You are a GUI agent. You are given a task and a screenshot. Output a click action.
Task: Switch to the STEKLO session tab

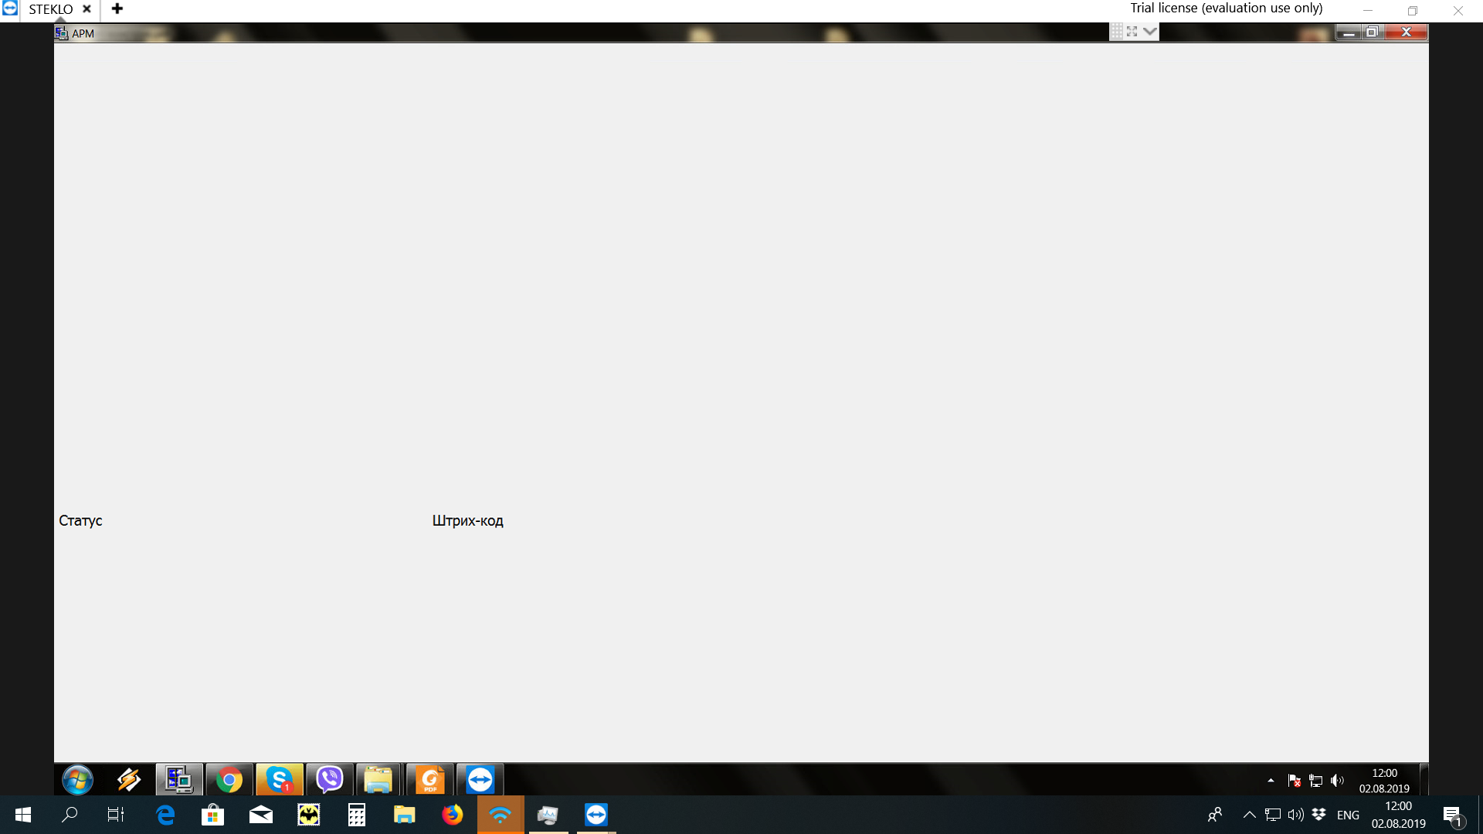click(x=50, y=9)
